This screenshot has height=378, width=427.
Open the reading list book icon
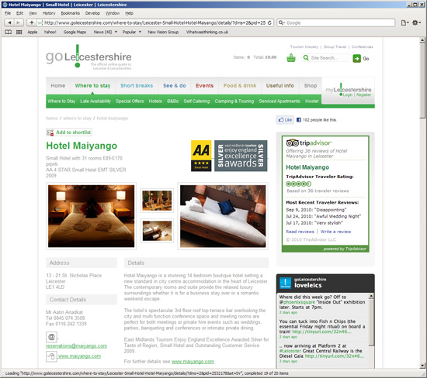coord(9,32)
